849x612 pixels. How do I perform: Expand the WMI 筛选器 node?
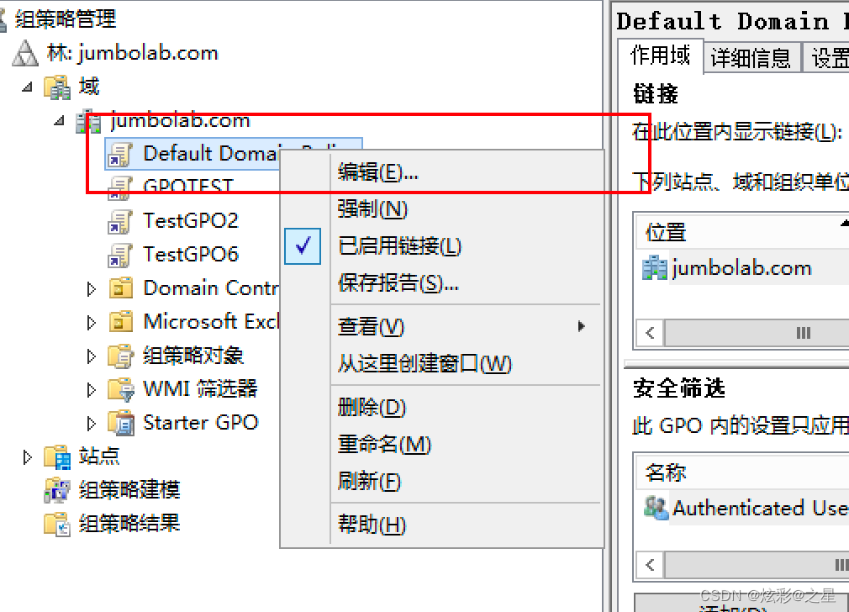click(91, 389)
